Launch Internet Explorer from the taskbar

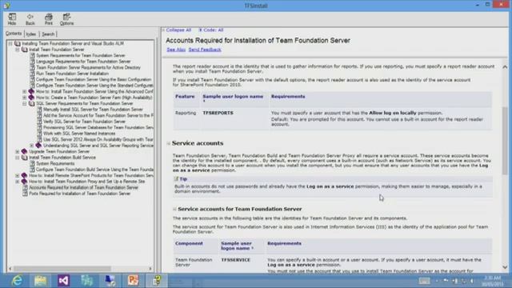tap(17, 281)
